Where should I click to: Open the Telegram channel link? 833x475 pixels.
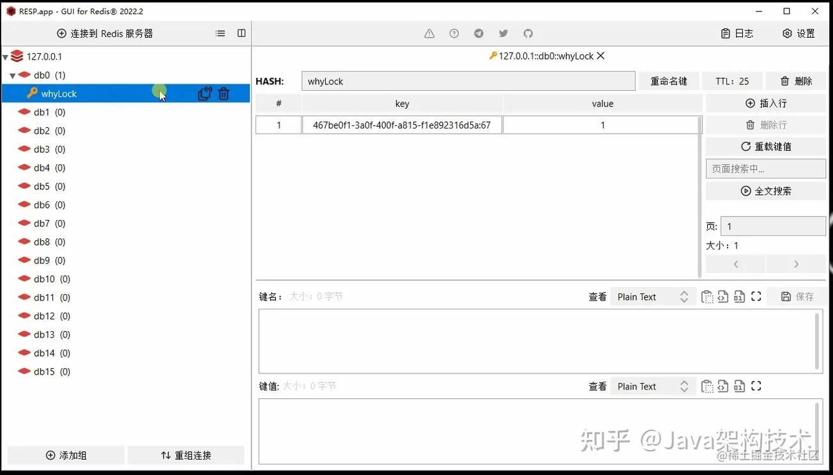(x=478, y=33)
